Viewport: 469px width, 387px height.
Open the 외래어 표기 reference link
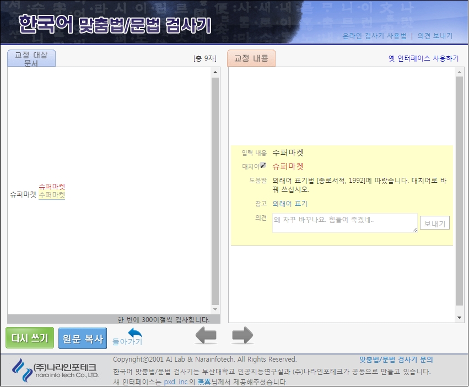[x=290, y=204]
